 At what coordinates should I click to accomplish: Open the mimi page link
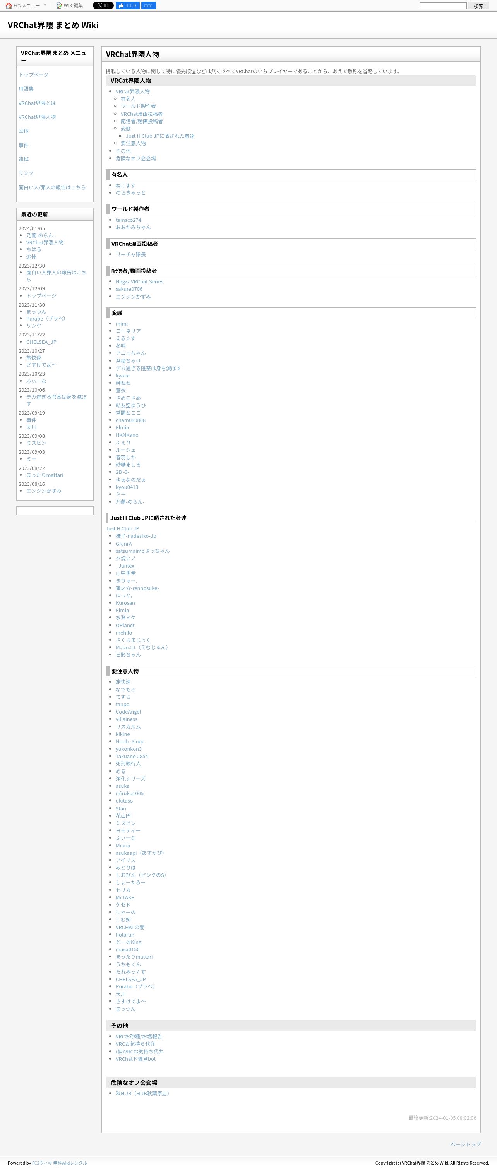click(x=122, y=324)
